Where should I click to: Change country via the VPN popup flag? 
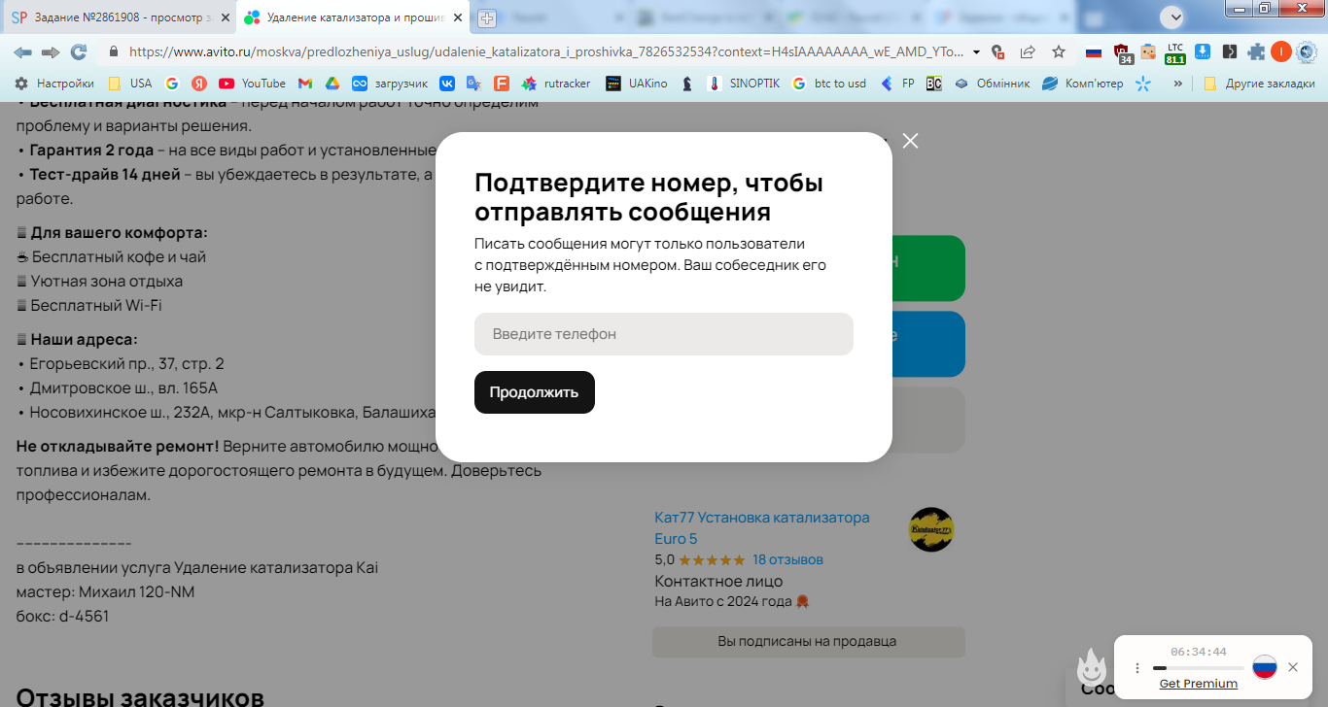[1264, 666]
